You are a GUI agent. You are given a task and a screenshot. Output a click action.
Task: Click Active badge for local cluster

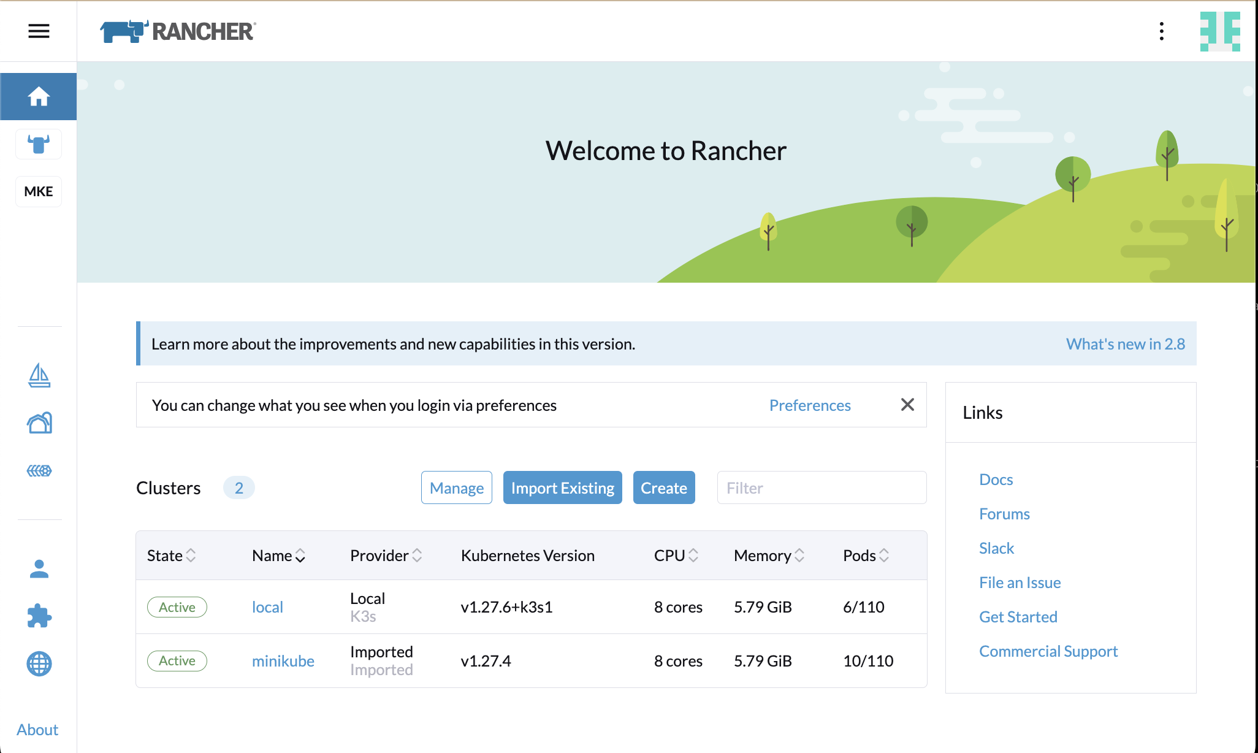(x=177, y=607)
